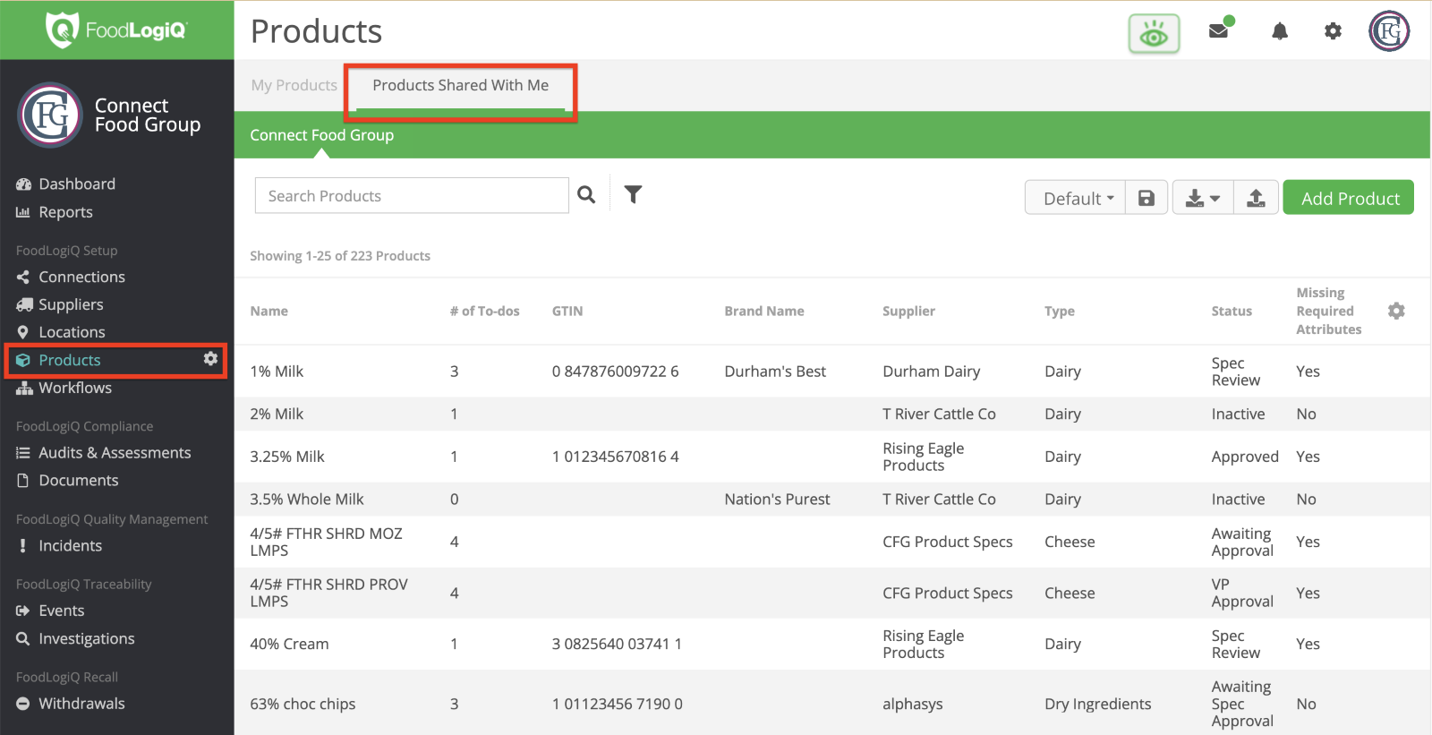The width and height of the screenshot is (1432, 735).
Task: Open the 4/5# FTHR SHRD PROV LMPS product
Action: coord(329,593)
